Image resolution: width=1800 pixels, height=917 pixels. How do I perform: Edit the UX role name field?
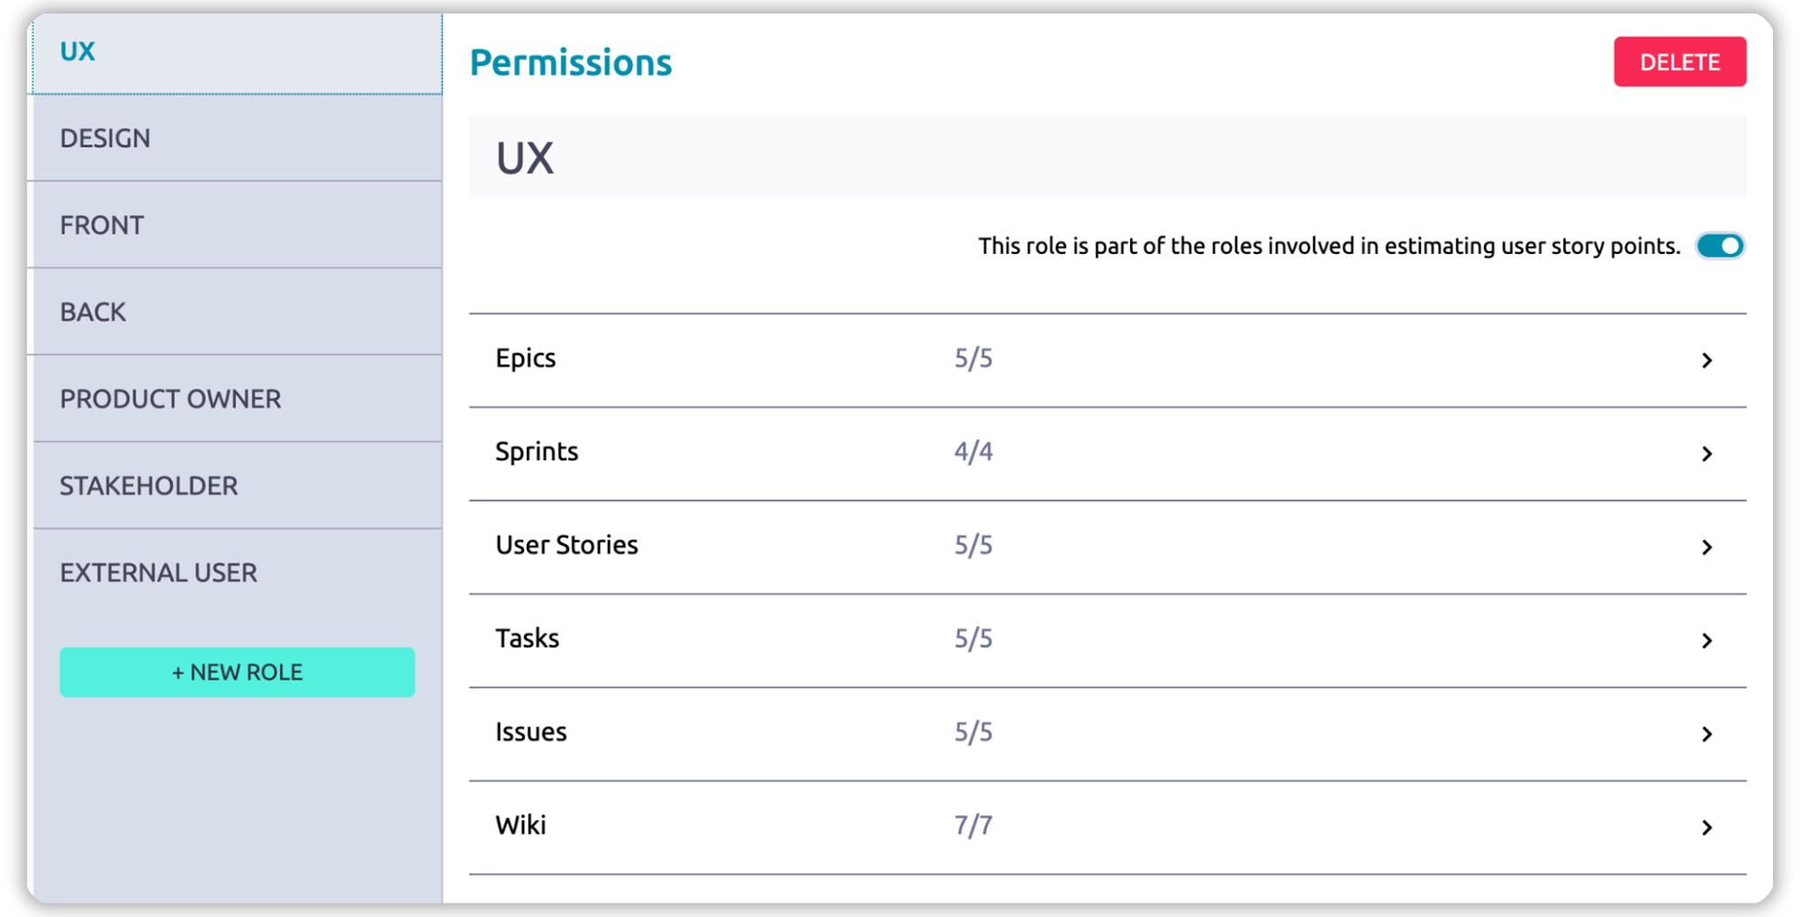1106,158
